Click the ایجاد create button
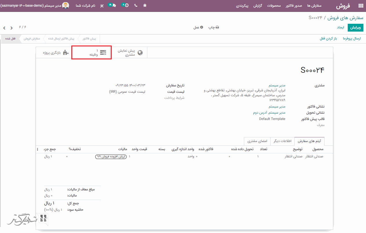The width and height of the screenshot is (366, 233). 340,28
